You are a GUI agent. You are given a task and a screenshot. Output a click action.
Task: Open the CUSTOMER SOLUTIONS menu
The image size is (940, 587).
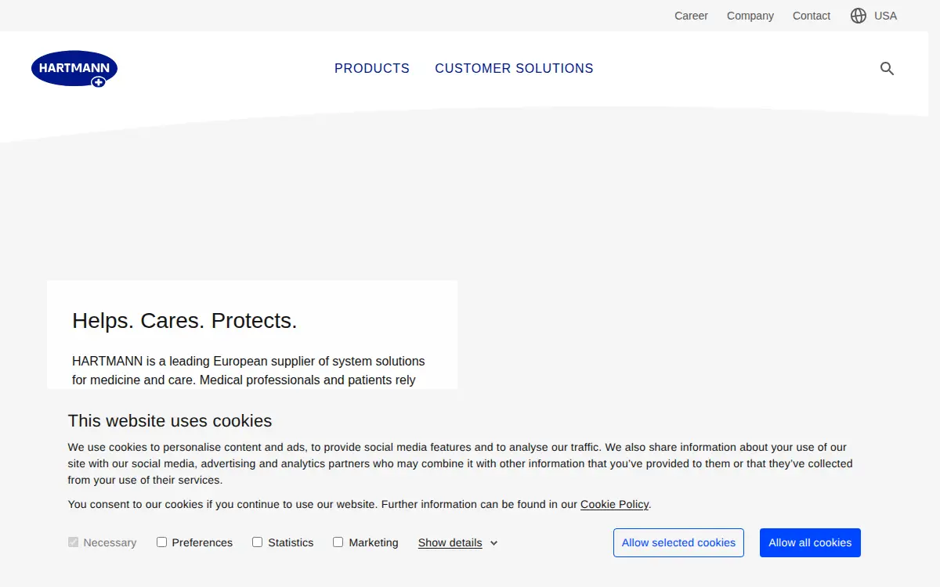(514, 68)
